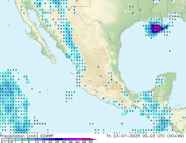Click the '0.1' legend value
Viewport: 186px width, 143px height.
(x=3, y=142)
